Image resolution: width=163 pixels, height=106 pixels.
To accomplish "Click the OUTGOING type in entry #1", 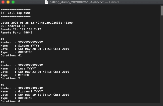I will [25, 52].
